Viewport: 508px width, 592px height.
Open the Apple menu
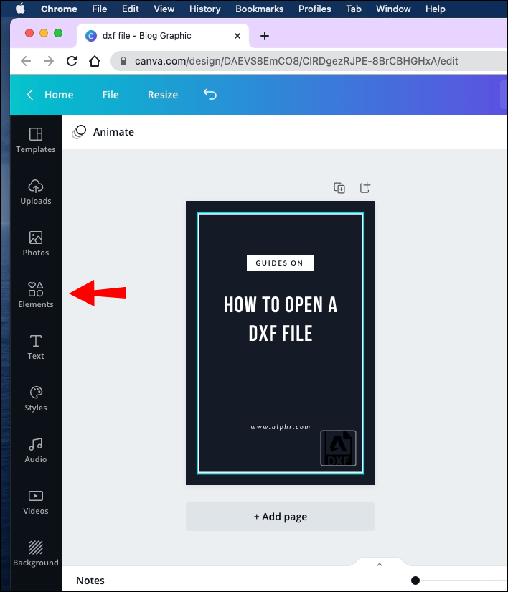[x=20, y=9]
